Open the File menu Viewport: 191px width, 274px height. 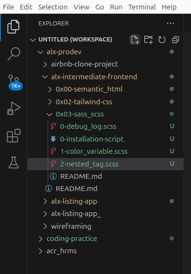[8, 7]
